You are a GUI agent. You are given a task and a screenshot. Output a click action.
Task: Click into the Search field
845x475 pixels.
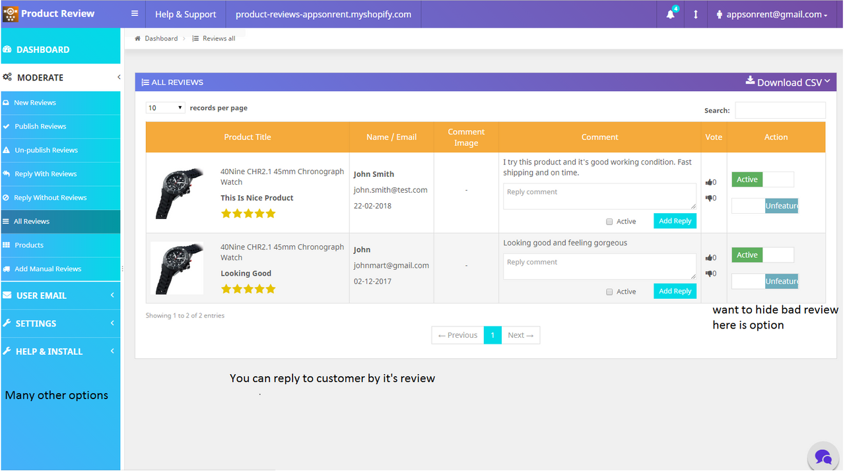pos(780,110)
